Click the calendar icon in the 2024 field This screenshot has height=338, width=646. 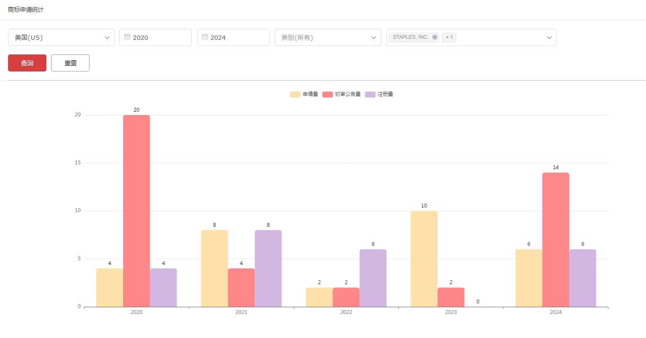click(x=205, y=37)
